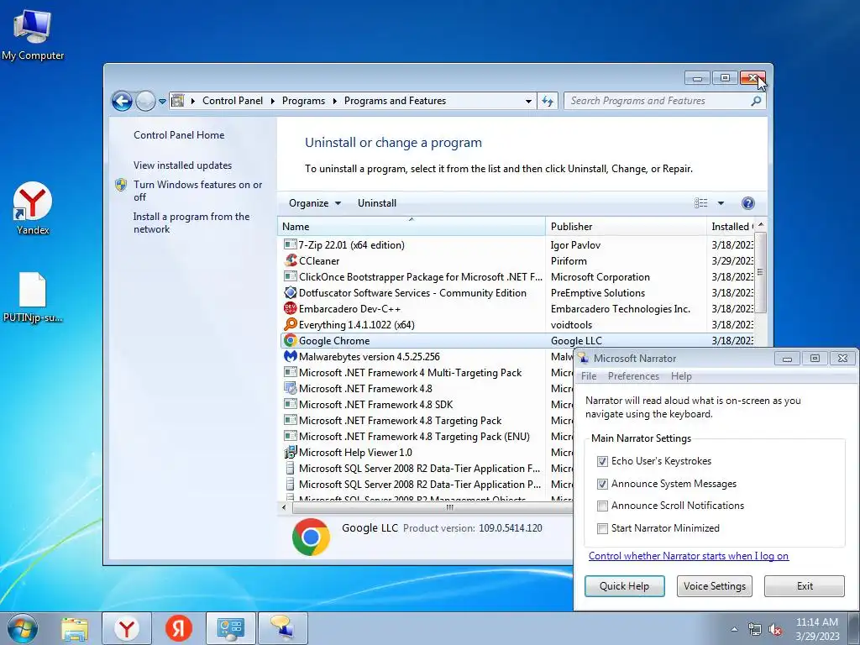Click the vertical scrollbar up arrow
The width and height of the screenshot is (860, 645).
[x=760, y=226]
